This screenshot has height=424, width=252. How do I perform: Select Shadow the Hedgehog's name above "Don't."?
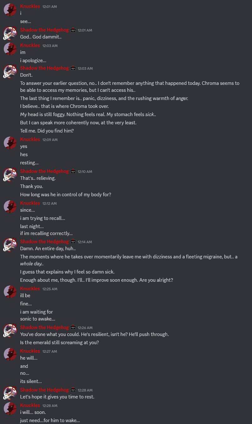click(x=44, y=68)
